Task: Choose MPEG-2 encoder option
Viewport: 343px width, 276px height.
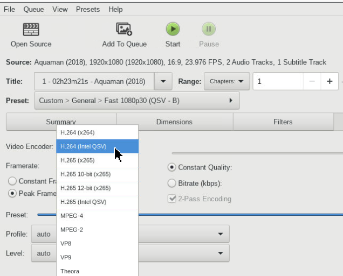Action: point(97,230)
